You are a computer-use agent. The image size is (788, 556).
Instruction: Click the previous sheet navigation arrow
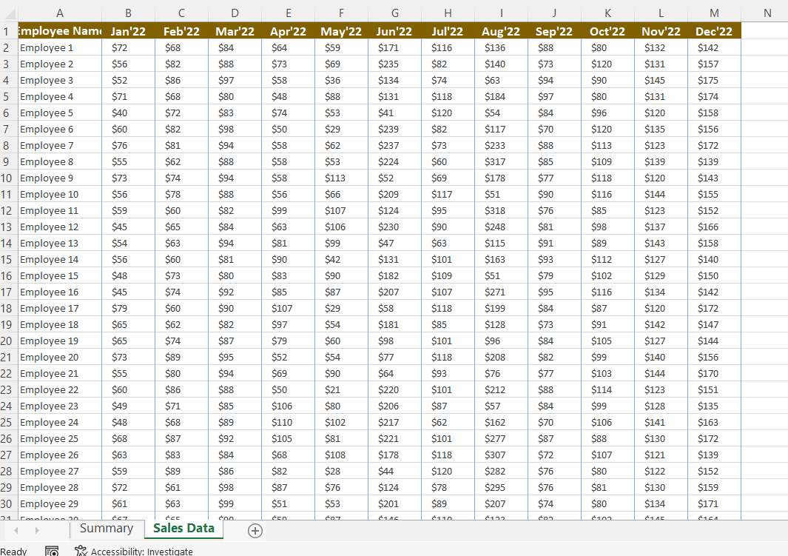pos(16,530)
